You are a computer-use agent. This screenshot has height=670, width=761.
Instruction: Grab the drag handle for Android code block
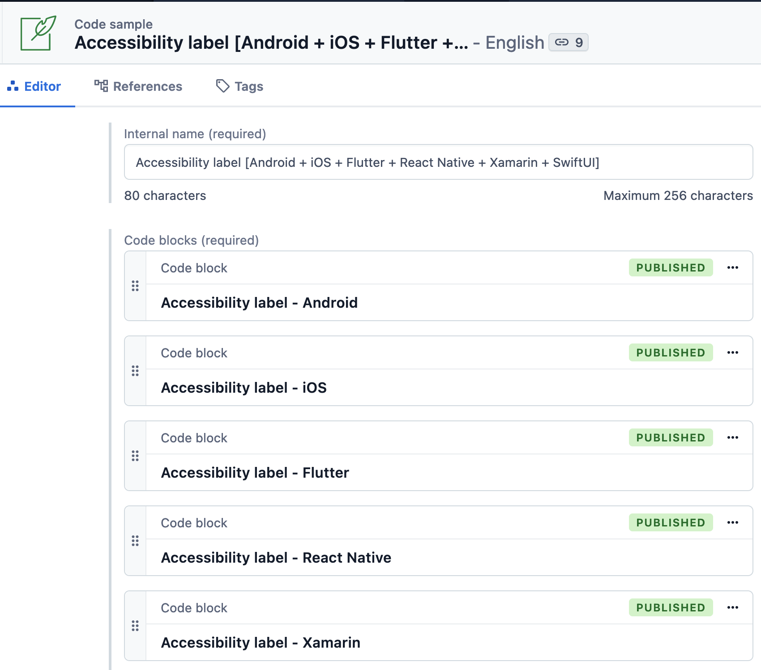click(x=135, y=286)
